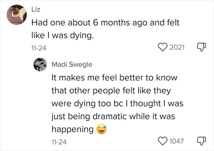Like Liz's comment with the heart icon

[163, 47]
